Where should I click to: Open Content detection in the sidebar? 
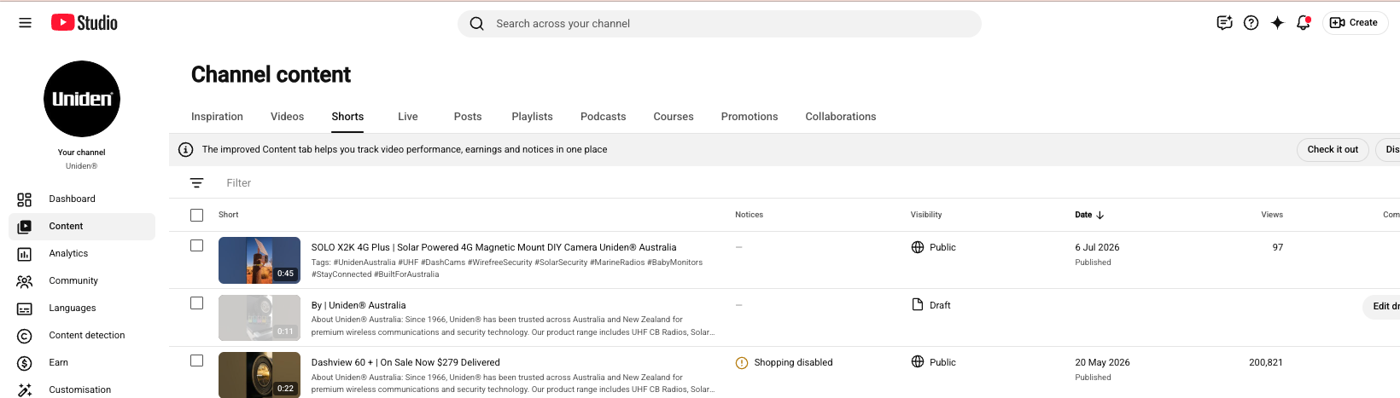point(82,336)
